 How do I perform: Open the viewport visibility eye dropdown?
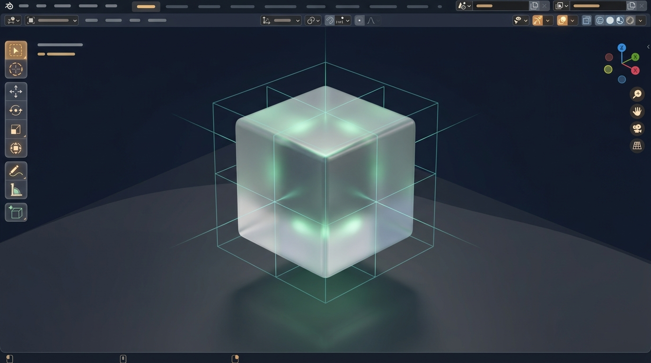(521, 20)
